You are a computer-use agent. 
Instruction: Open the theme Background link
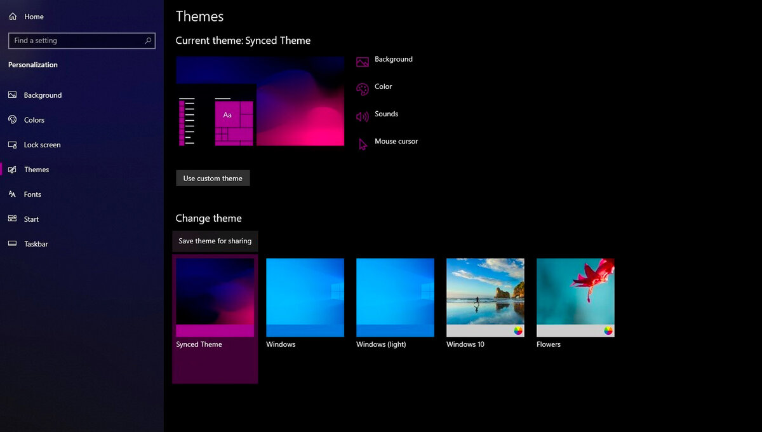tap(394, 59)
